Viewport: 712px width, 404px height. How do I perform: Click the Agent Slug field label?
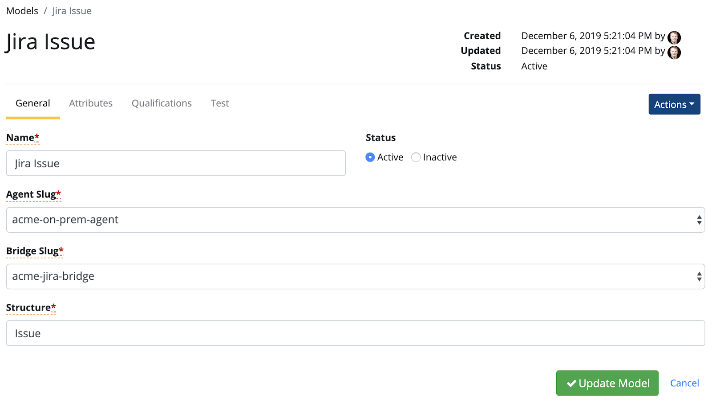[33, 194]
